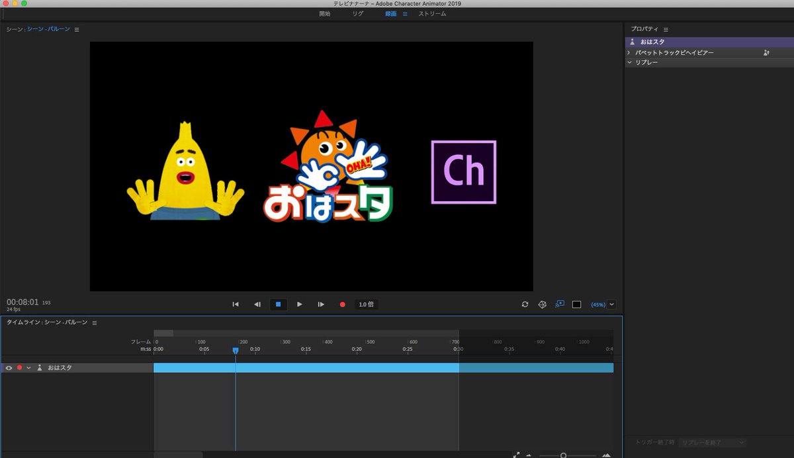Click the timeline work area bar handle
Viewport: 794px width, 458px height.
click(x=163, y=333)
